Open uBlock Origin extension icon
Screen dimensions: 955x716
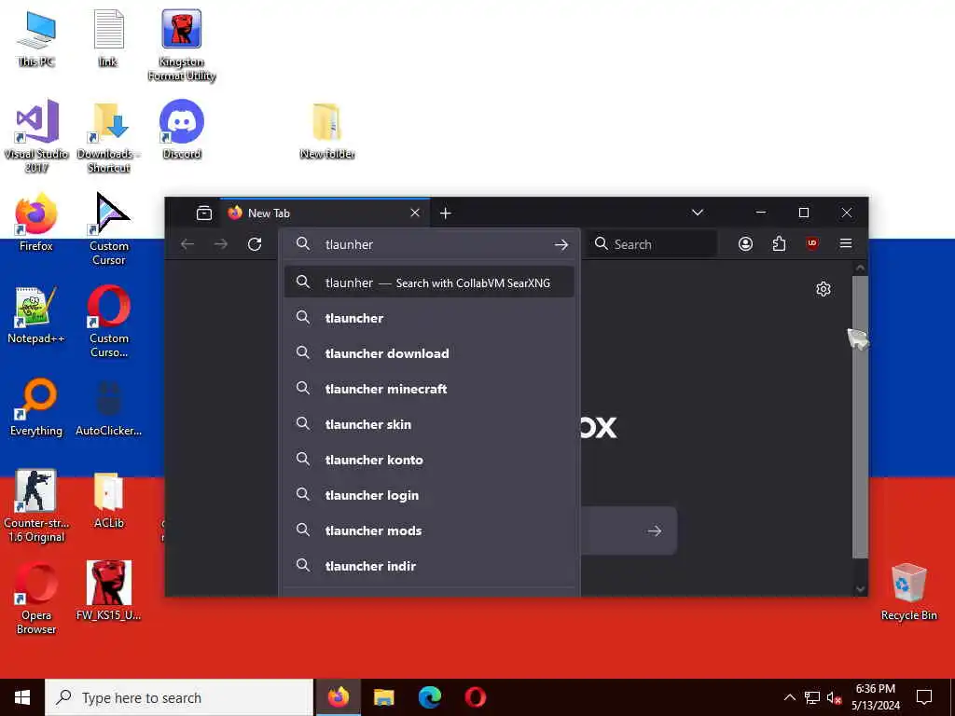click(812, 243)
